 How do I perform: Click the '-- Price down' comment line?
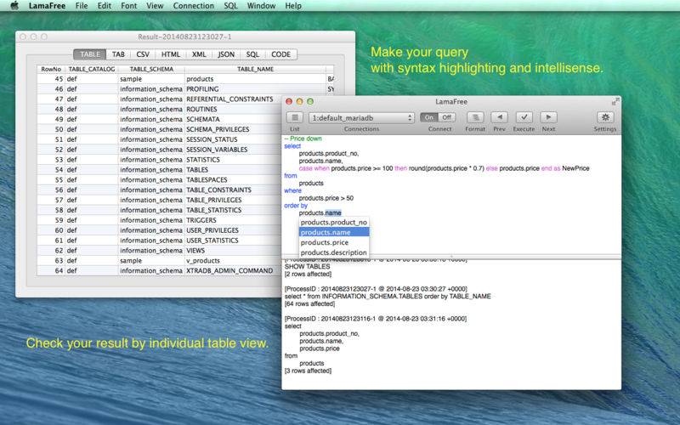pyautogui.click(x=303, y=139)
